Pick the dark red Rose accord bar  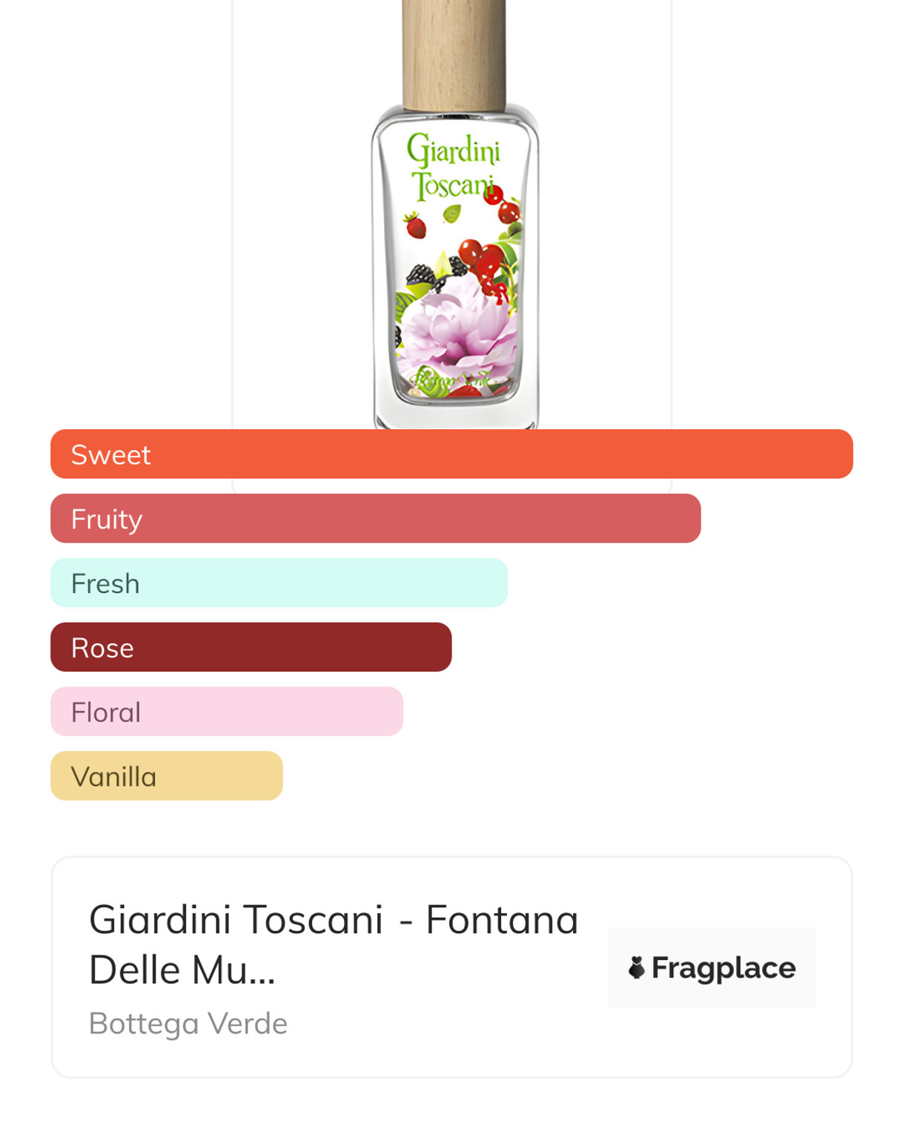pos(251,647)
